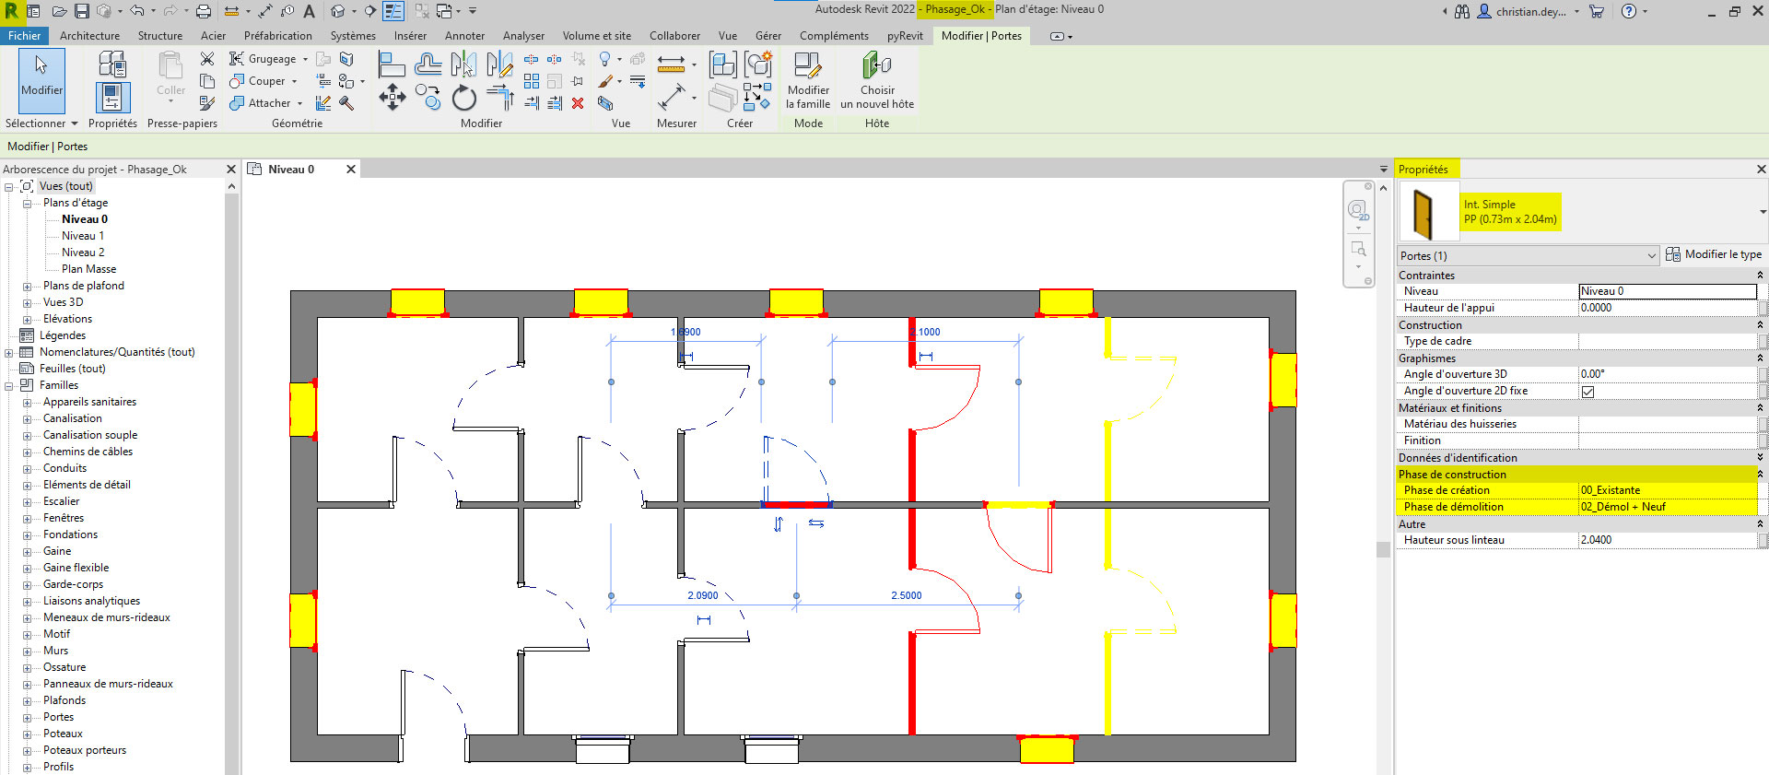Open the Architecture ribbon tab
This screenshot has height=775, width=1769.
click(89, 36)
